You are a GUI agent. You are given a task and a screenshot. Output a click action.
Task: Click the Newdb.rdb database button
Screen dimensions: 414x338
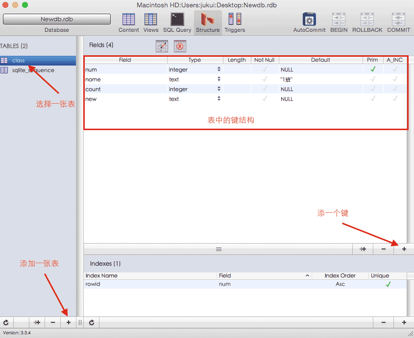[56, 19]
